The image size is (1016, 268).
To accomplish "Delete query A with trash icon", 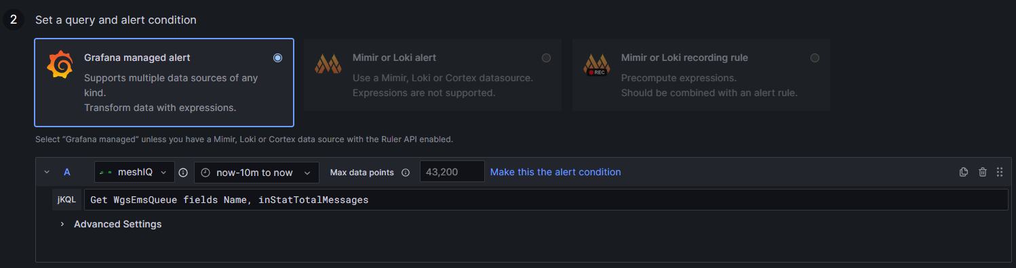I will (982, 173).
